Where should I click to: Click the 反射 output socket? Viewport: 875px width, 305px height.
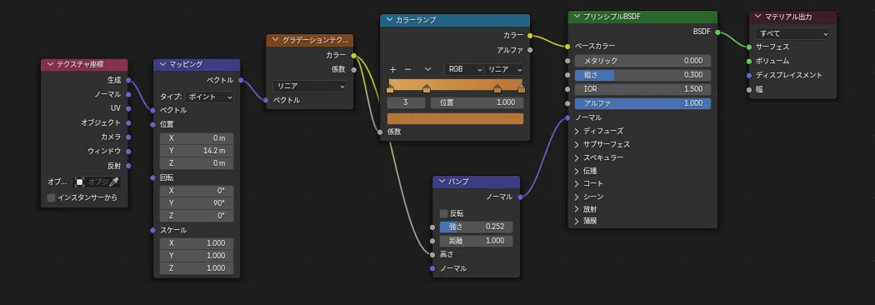pos(127,166)
